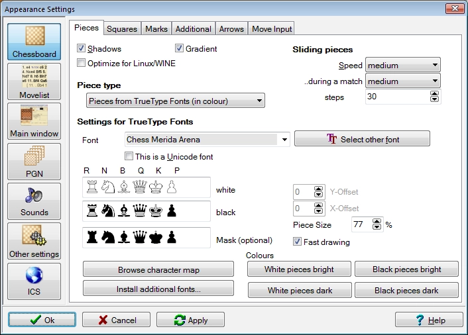Expand the Font dropdown list
This screenshot has width=468, height=335.
coord(284,140)
